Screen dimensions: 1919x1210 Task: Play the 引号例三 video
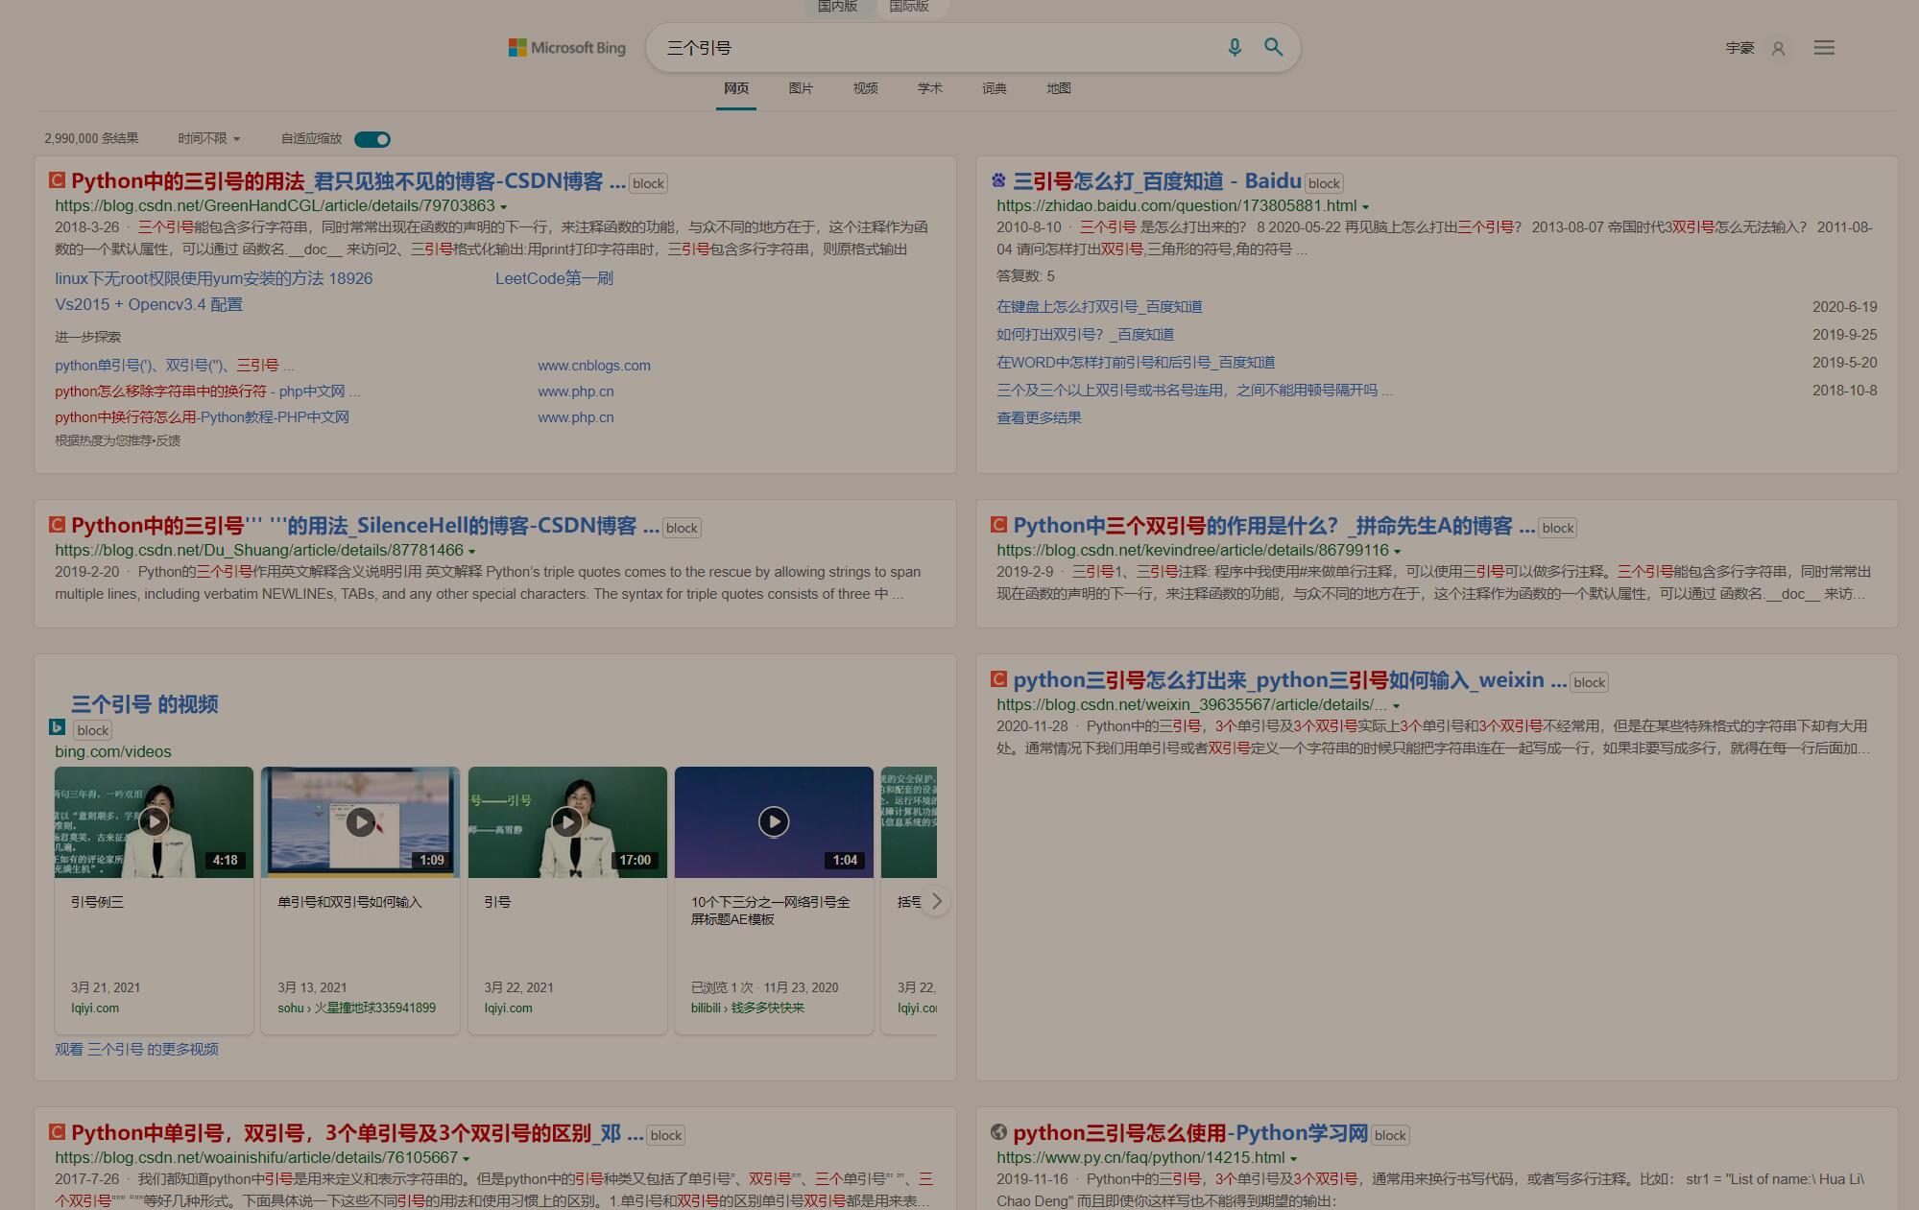tap(154, 821)
